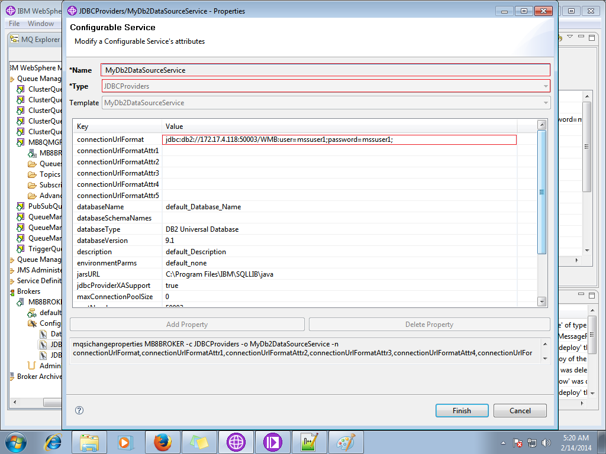The height and width of the screenshot is (454, 606).
Task: Select the description value default_Description
Action: (196, 251)
